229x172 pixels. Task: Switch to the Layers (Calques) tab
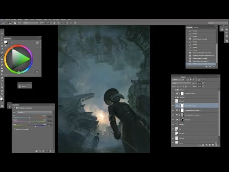[x=183, y=77]
